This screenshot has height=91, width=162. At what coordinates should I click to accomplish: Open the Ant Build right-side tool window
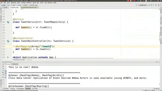tap(161, 41)
